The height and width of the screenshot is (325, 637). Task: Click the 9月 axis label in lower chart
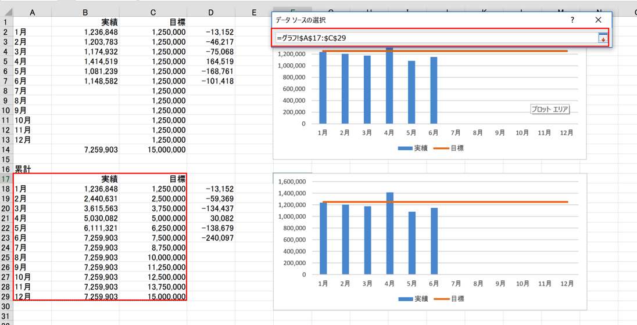coord(500,283)
